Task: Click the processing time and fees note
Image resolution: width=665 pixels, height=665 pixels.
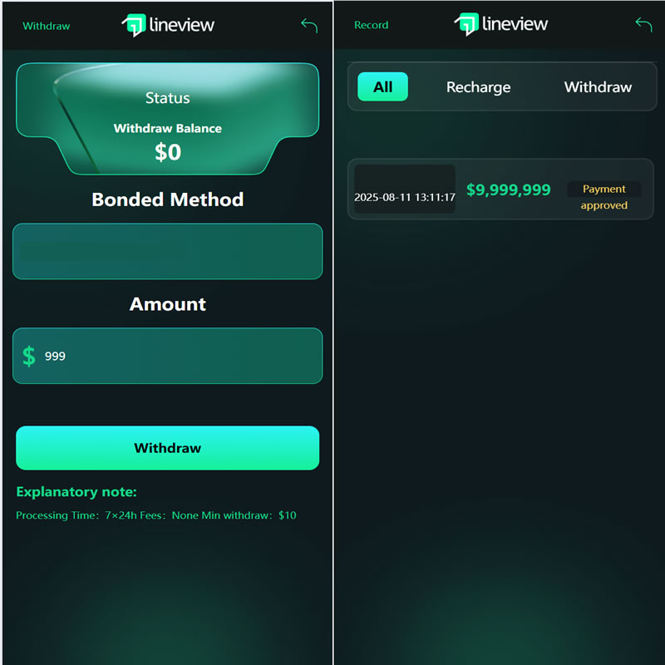Action: [156, 515]
